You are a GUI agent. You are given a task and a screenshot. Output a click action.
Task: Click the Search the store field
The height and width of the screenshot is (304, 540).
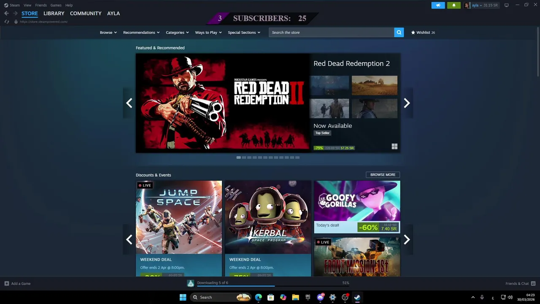click(x=332, y=33)
